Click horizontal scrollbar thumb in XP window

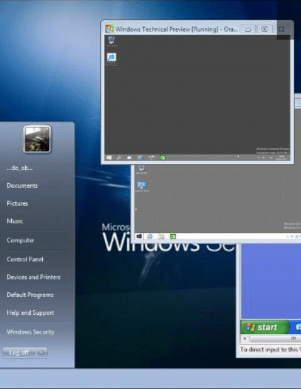[275, 339]
